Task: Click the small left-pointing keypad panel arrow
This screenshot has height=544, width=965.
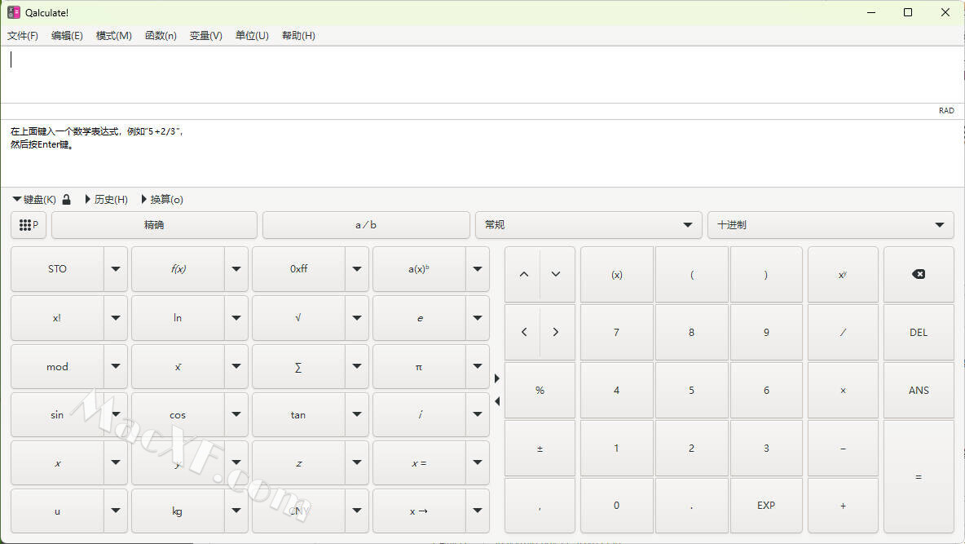Action: point(496,401)
